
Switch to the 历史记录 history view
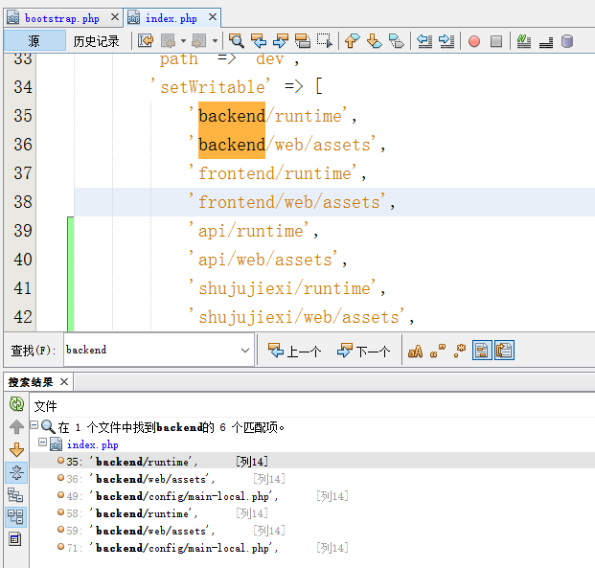pyautogui.click(x=97, y=41)
